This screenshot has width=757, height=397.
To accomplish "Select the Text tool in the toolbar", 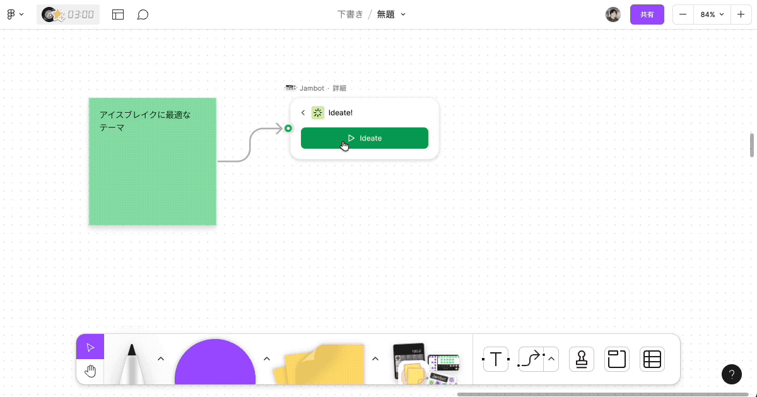I will pyautogui.click(x=496, y=359).
